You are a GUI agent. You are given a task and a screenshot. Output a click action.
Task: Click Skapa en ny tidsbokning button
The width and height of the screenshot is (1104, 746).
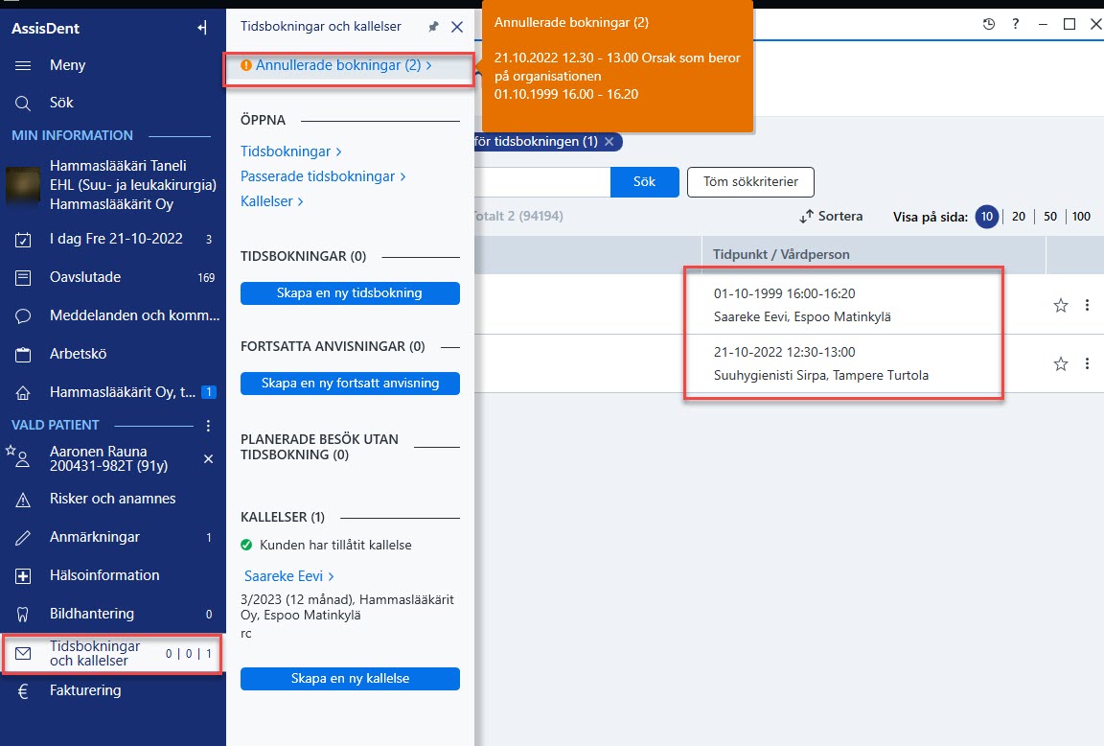350,293
